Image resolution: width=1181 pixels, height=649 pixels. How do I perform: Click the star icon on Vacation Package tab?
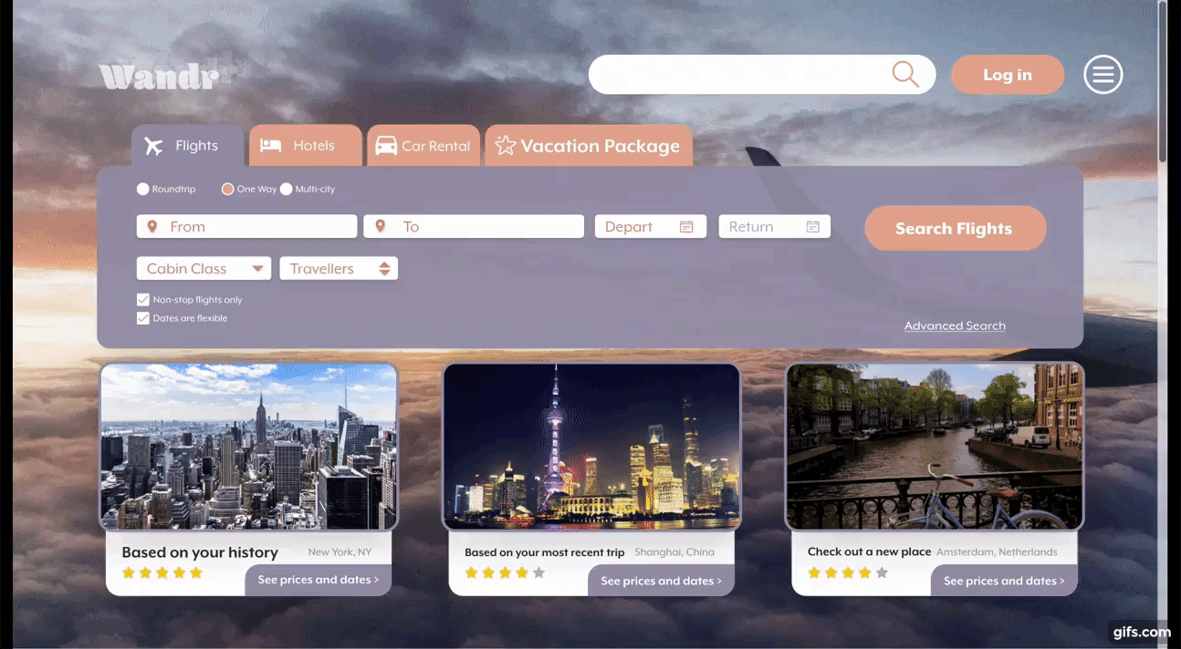coord(505,146)
